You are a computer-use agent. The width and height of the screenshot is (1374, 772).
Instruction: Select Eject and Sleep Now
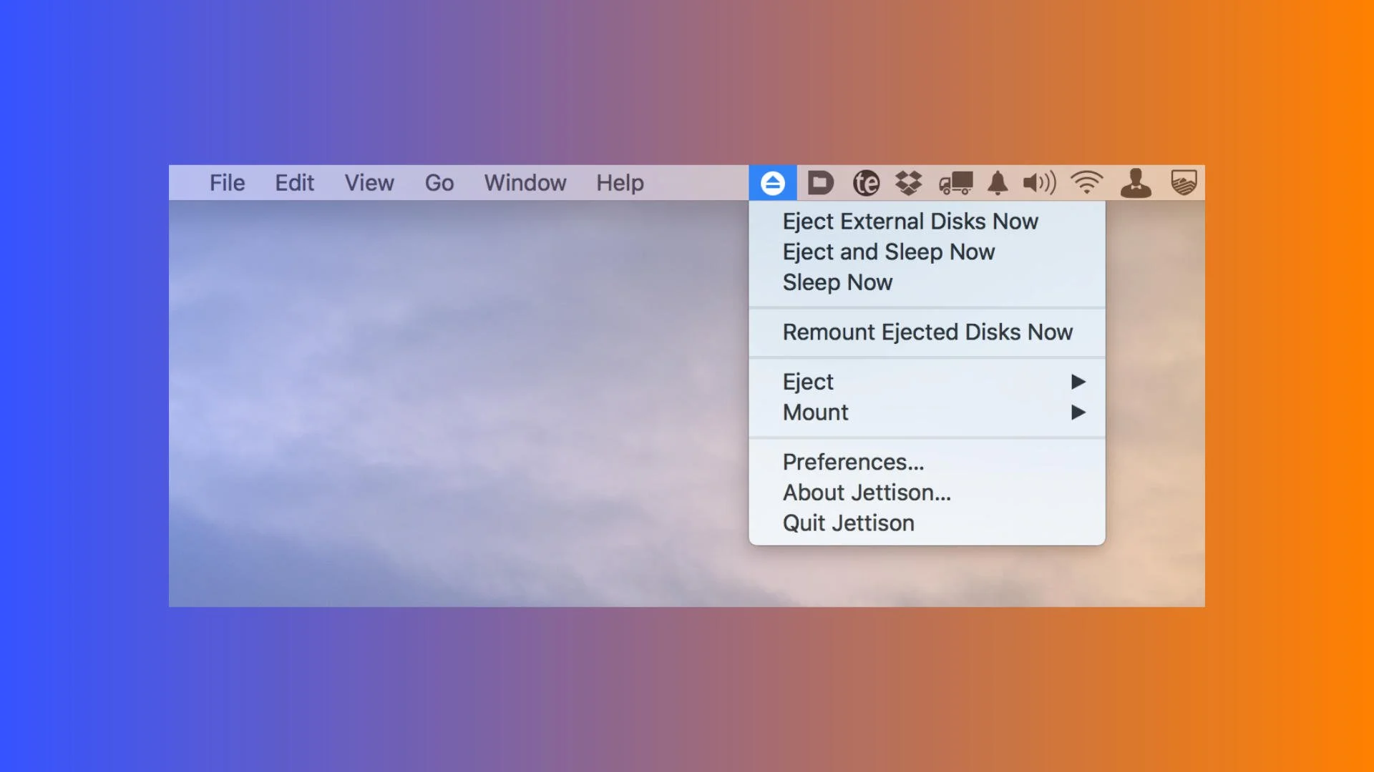pyautogui.click(x=889, y=252)
